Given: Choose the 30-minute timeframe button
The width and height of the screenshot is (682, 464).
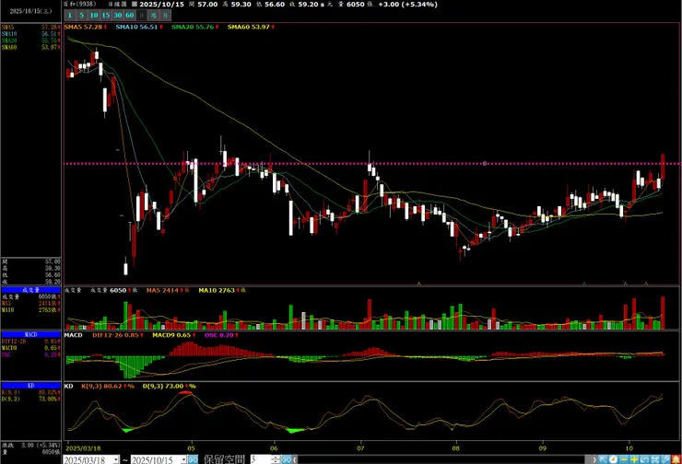Looking at the screenshot, I should (117, 16).
